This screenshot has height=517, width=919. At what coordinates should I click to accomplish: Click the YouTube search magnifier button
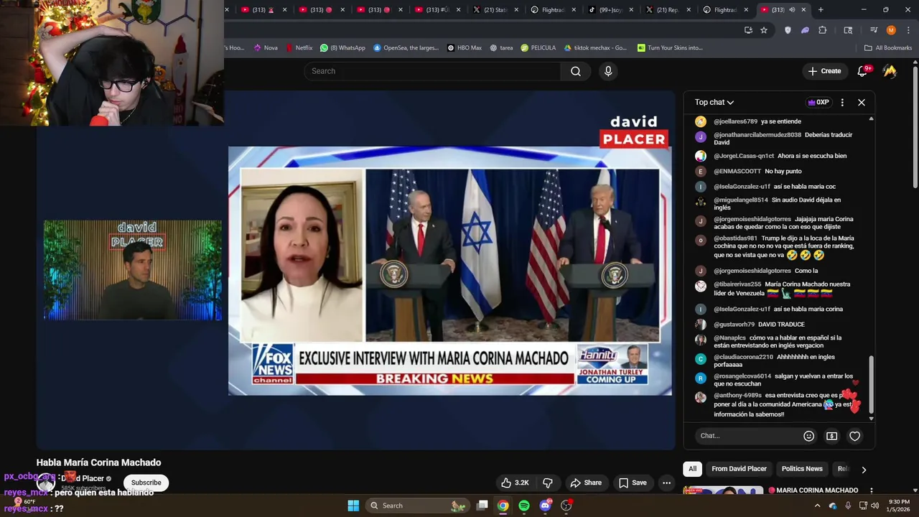[576, 71]
